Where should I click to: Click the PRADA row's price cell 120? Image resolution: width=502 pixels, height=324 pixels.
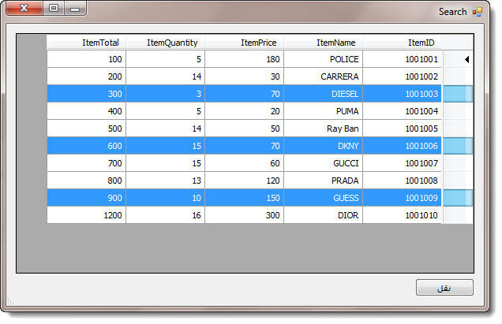[245, 181]
